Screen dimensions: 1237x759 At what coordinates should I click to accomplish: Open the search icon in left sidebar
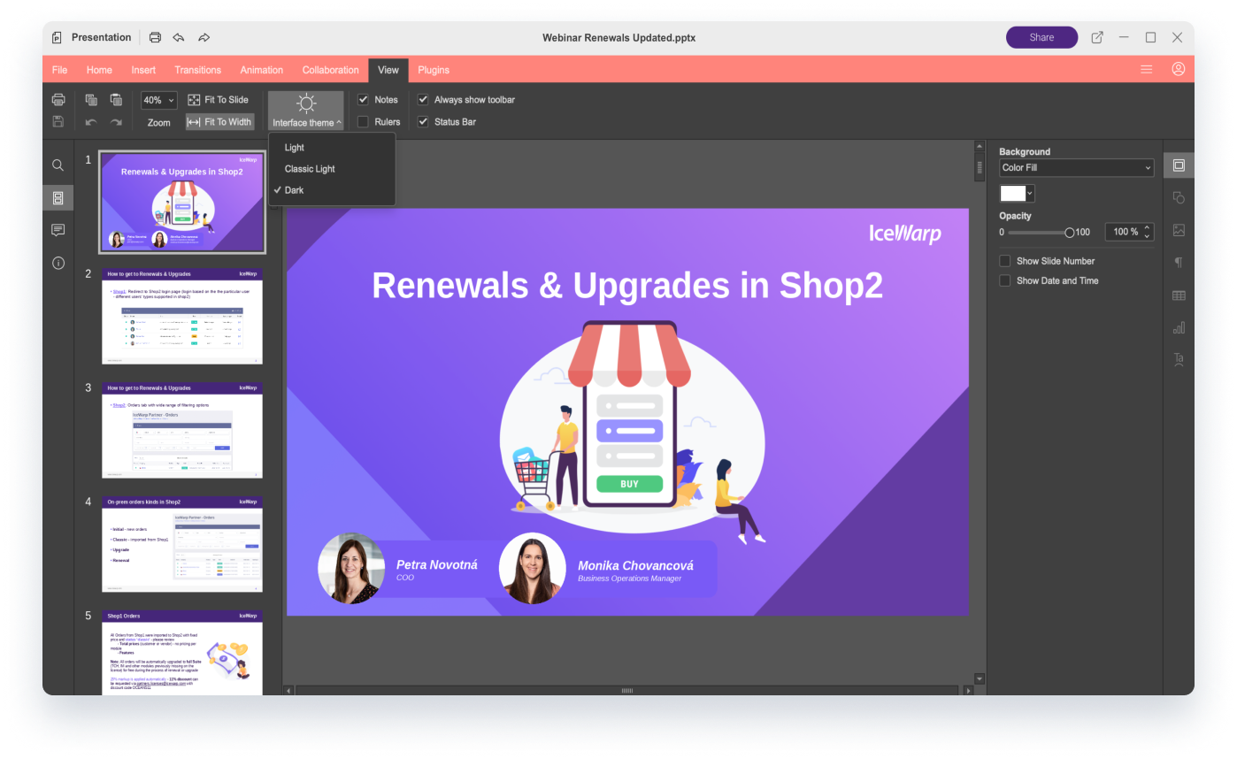coord(58,165)
